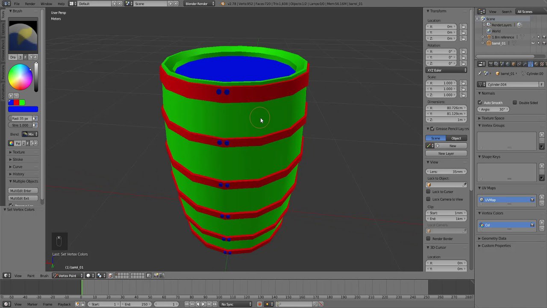Enable the Render Border checkbox

(429, 239)
